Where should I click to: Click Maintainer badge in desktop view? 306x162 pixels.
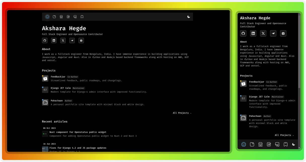pyautogui.click(x=79, y=88)
